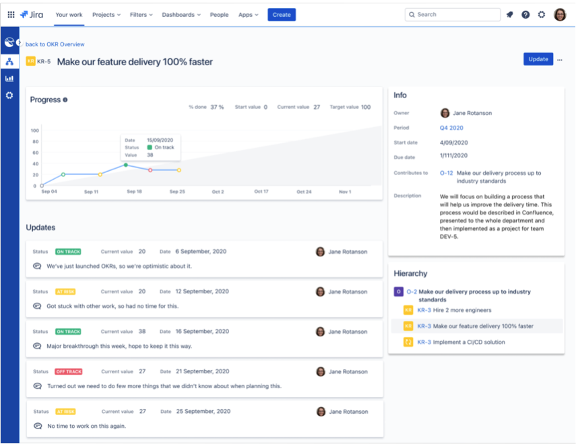This screenshot has height=446, width=576.
Task: Switch to the Your work tab
Action: pyautogui.click(x=69, y=14)
